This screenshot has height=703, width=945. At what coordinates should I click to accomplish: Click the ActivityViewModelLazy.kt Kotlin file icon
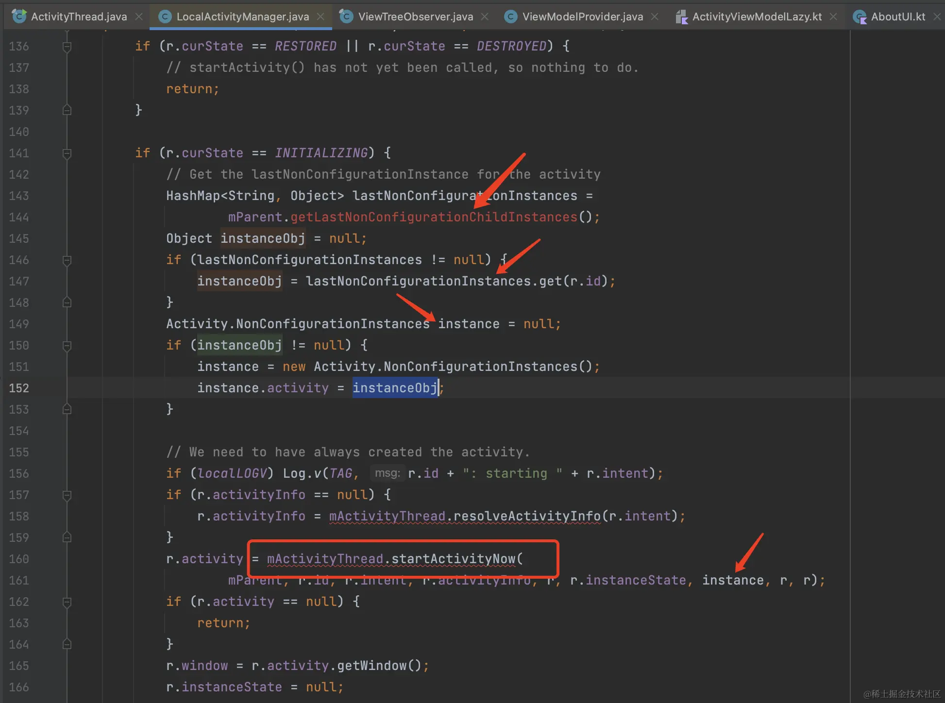681,17
